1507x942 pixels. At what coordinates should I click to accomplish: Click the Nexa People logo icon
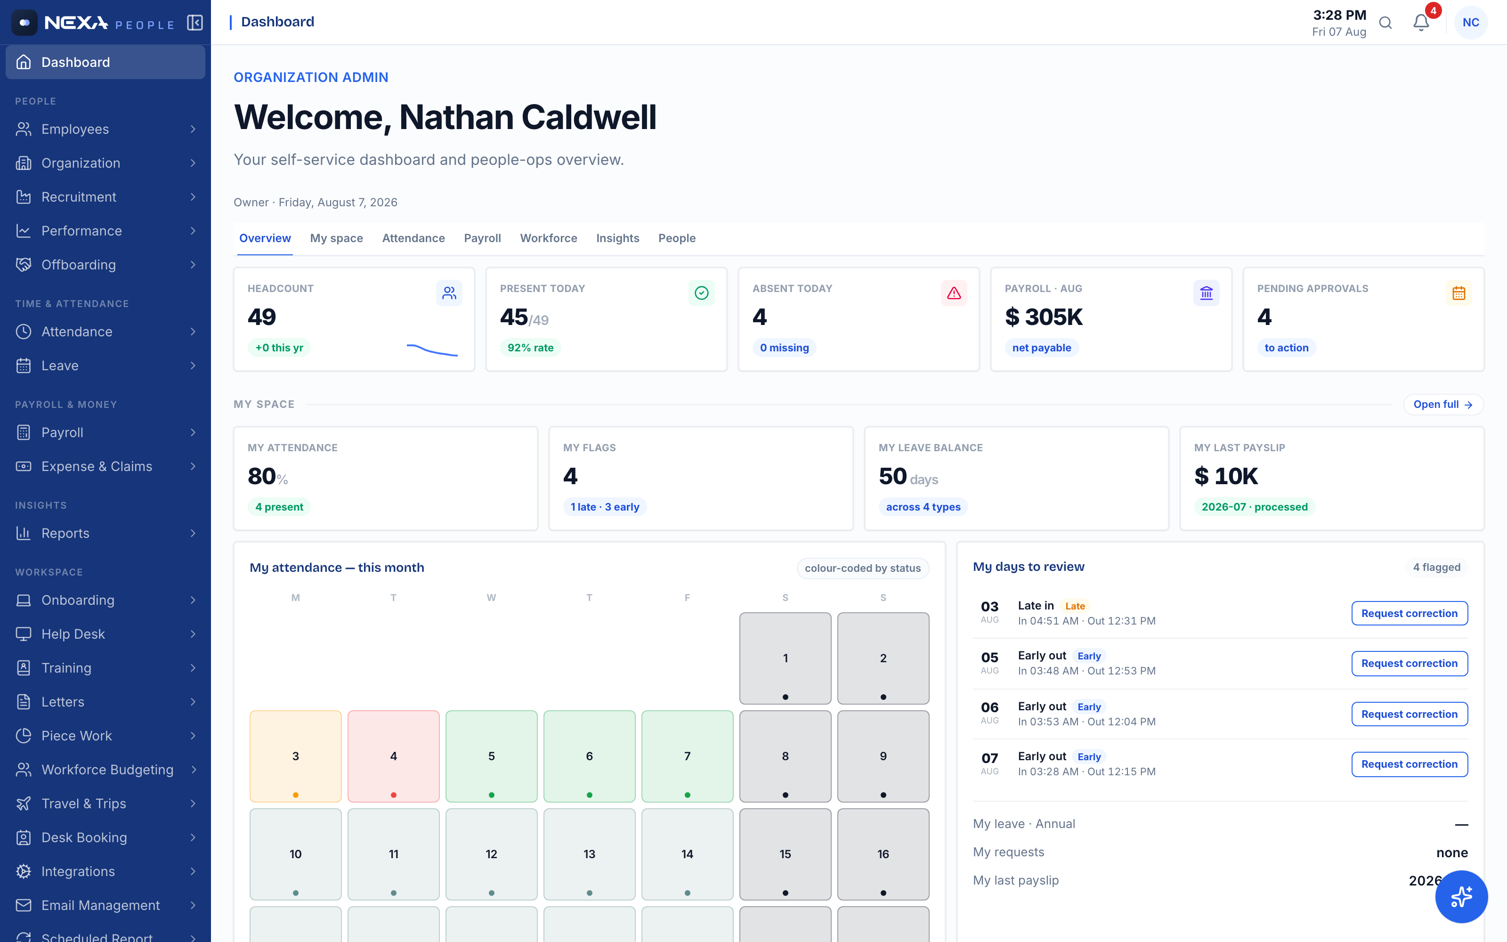click(x=24, y=23)
